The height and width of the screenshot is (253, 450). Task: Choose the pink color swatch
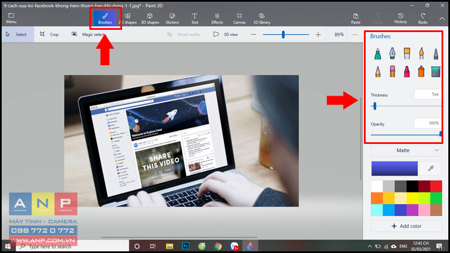[424, 210]
